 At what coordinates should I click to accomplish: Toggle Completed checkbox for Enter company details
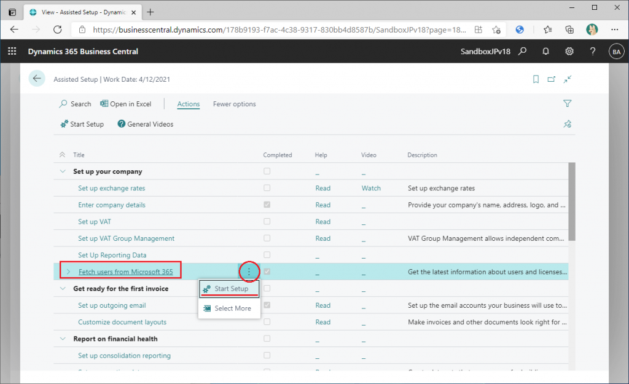click(x=267, y=205)
